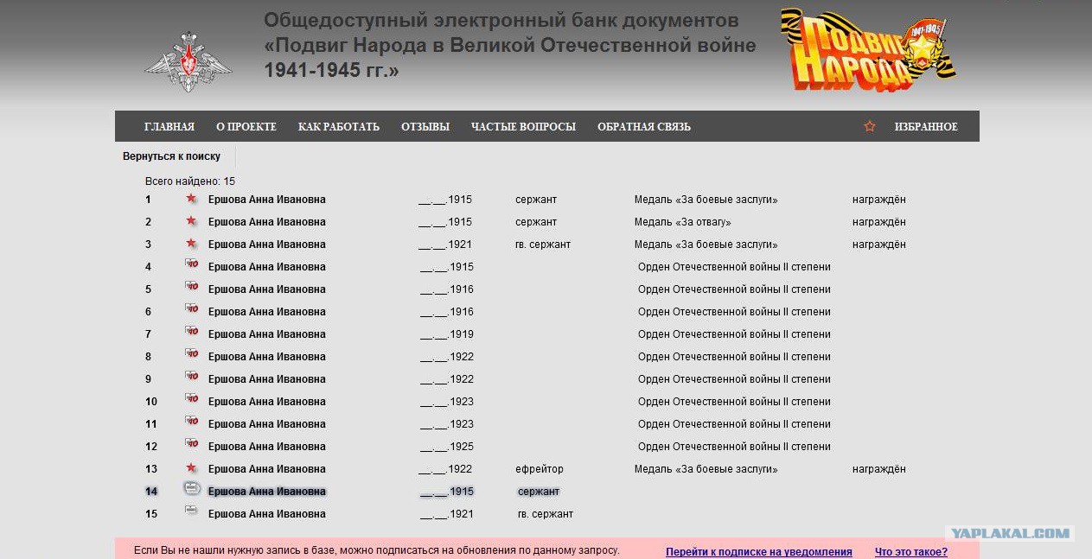This screenshot has width=1092, height=559.
Task: Click the jubilee card icon in row 11
Action: coord(192,422)
